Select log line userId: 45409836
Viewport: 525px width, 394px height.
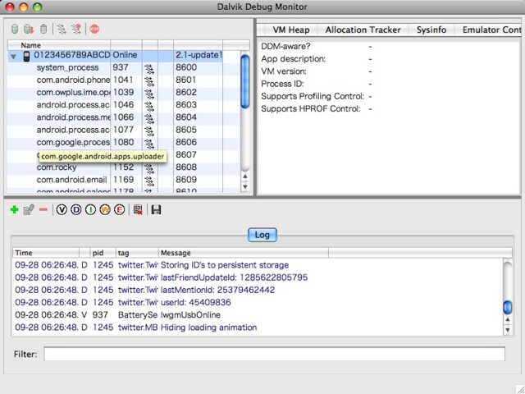[x=257, y=303]
